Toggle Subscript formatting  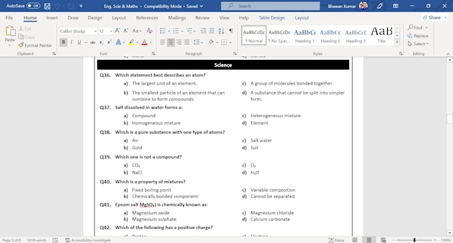101,43
